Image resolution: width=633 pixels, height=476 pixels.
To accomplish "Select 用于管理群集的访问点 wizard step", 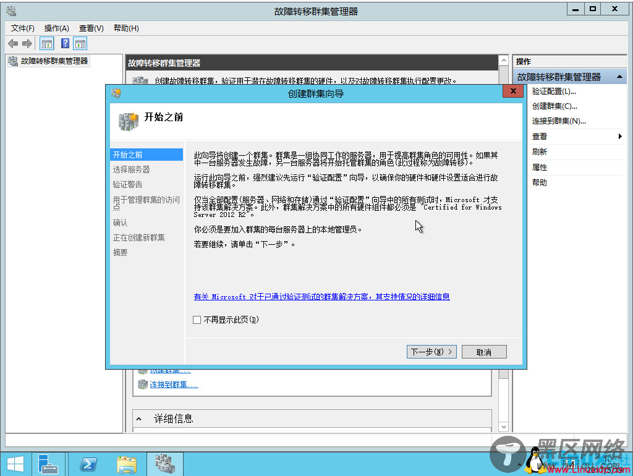I will coord(146,203).
